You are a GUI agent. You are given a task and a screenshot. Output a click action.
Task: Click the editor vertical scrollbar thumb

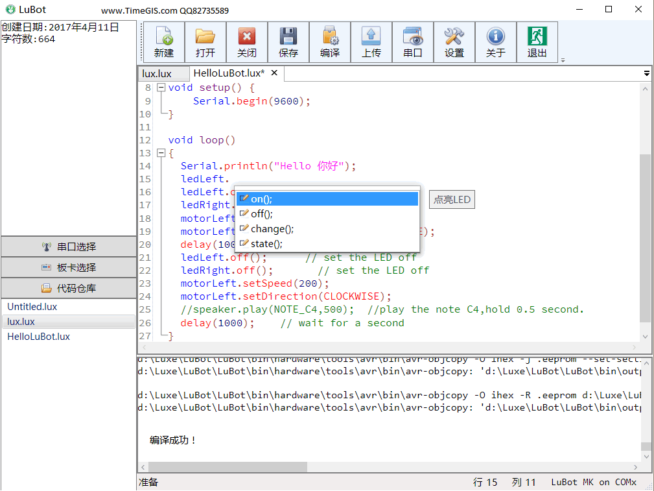pos(645,238)
